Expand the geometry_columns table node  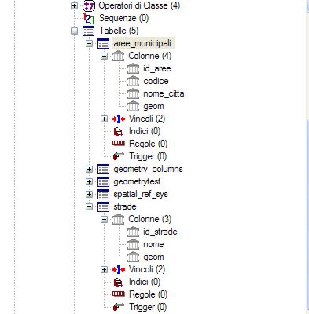point(90,169)
